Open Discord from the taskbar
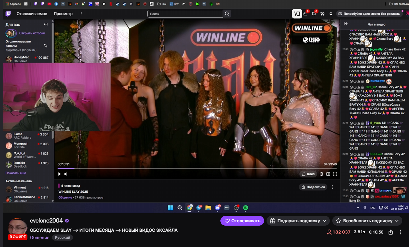 [x=218, y=208]
